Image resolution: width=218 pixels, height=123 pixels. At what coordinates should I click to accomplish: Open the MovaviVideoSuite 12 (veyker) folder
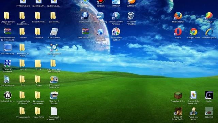pos(22,95)
